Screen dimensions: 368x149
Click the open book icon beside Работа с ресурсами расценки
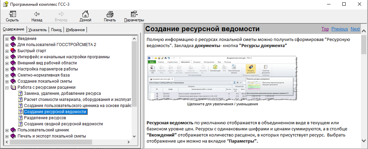[x=14, y=87]
